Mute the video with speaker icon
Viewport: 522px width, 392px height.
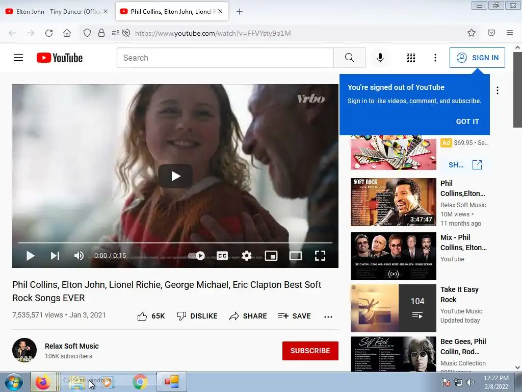79,256
